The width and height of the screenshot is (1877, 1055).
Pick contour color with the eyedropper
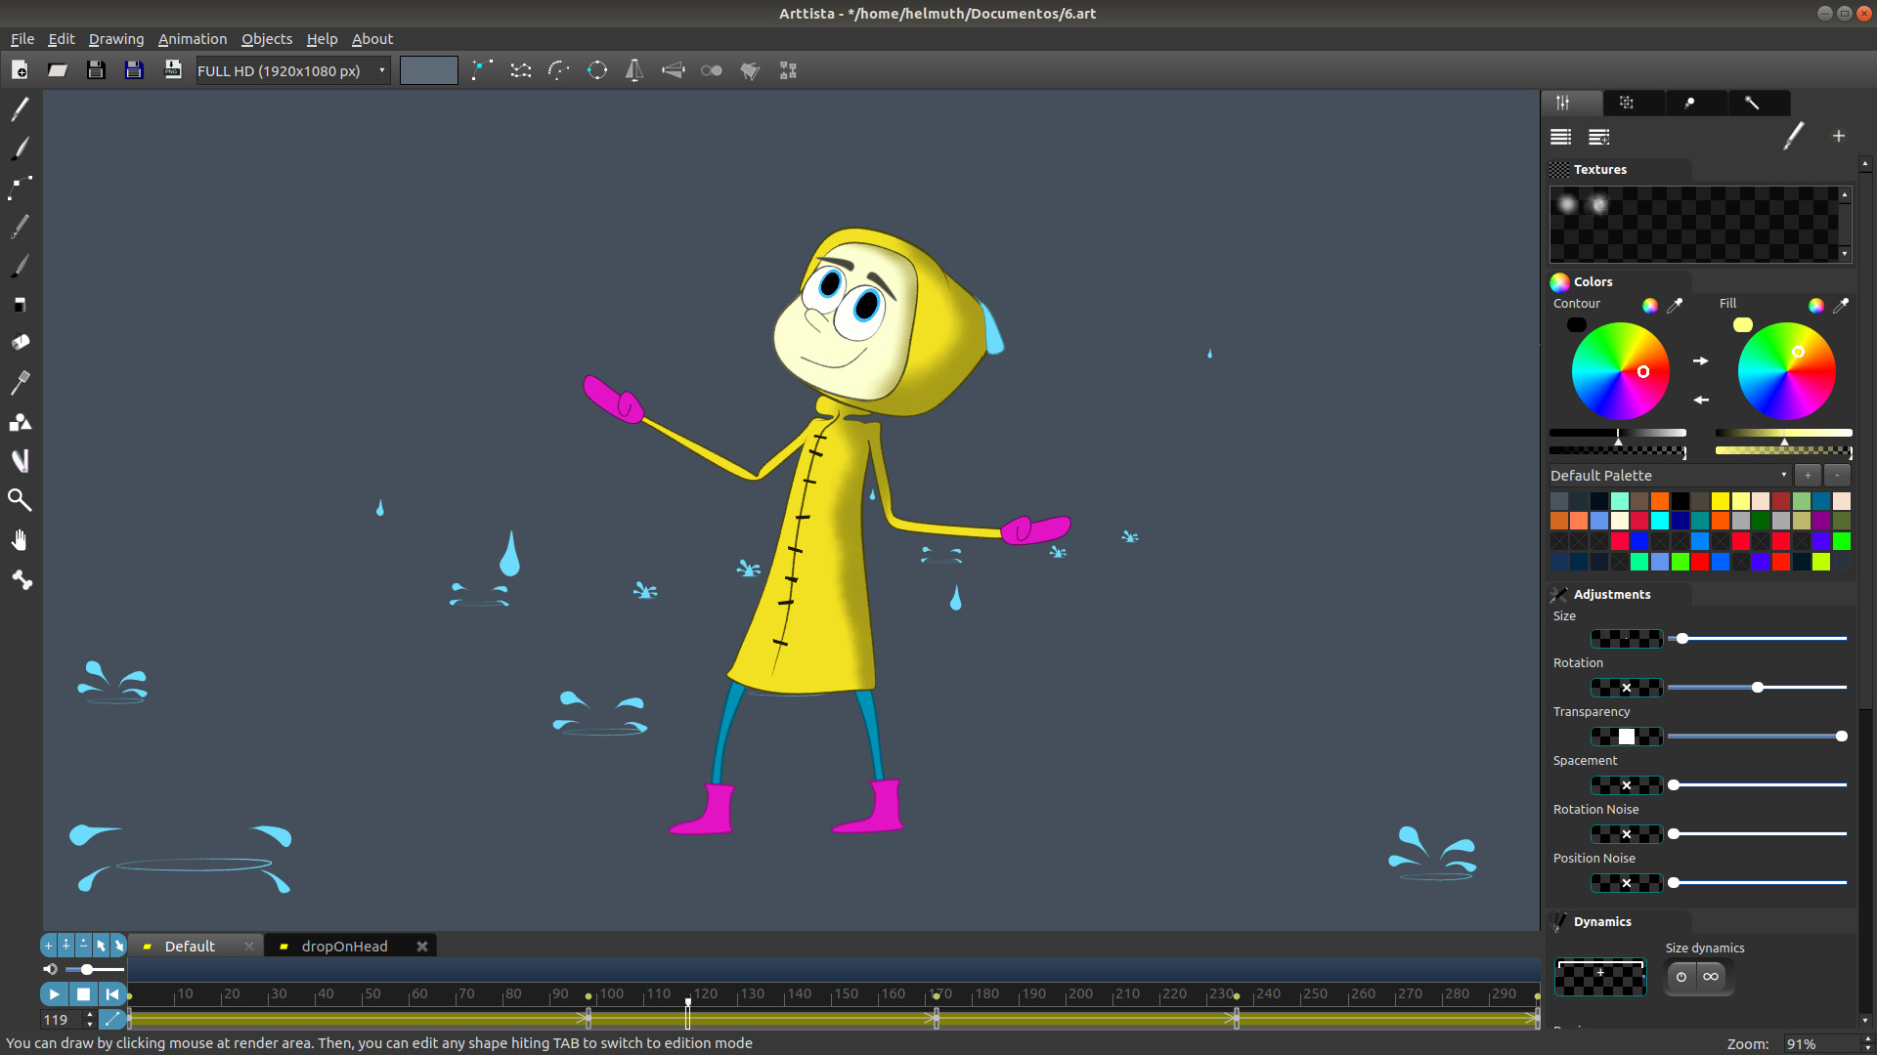click(1676, 305)
